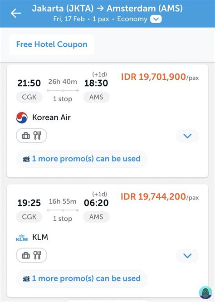Image resolution: width=215 pixels, height=302 pixels.
Task: Click the Korean Air logo
Action: (x=22, y=117)
